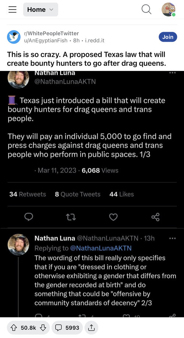Open the 5993 comments
This screenshot has width=184, height=338.
tap(67, 328)
